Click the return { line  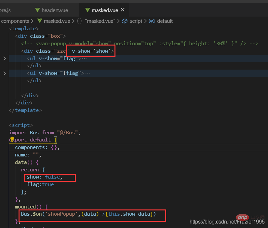33,170
